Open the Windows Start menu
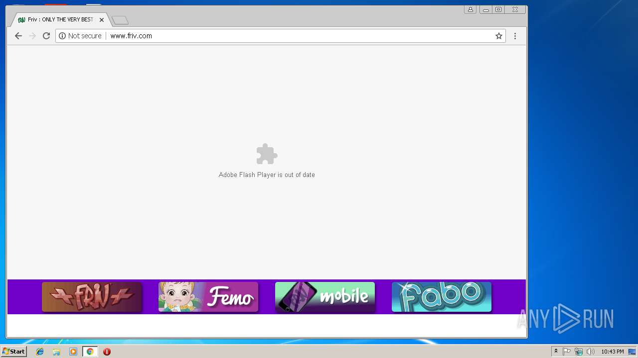Viewport: 638px width, 358px height. 13,352
